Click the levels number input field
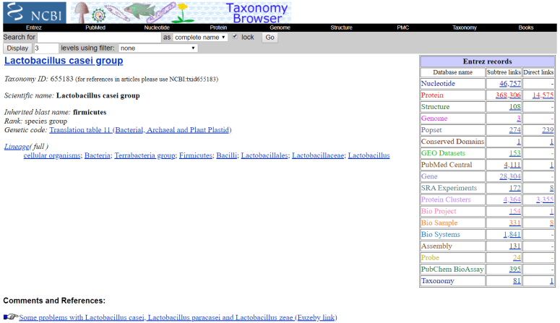The height and width of the screenshot is (323, 560). pos(46,48)
